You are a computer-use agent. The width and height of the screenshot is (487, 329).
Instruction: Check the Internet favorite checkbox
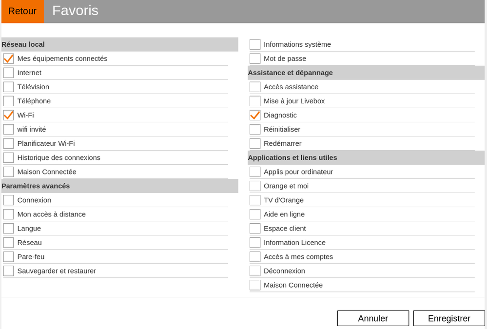coord(8,72)
